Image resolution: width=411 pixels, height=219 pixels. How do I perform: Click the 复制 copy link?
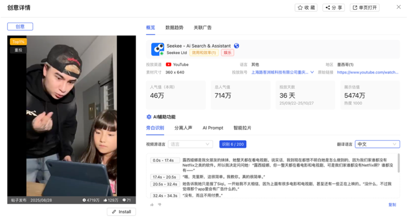coord(392,205)
